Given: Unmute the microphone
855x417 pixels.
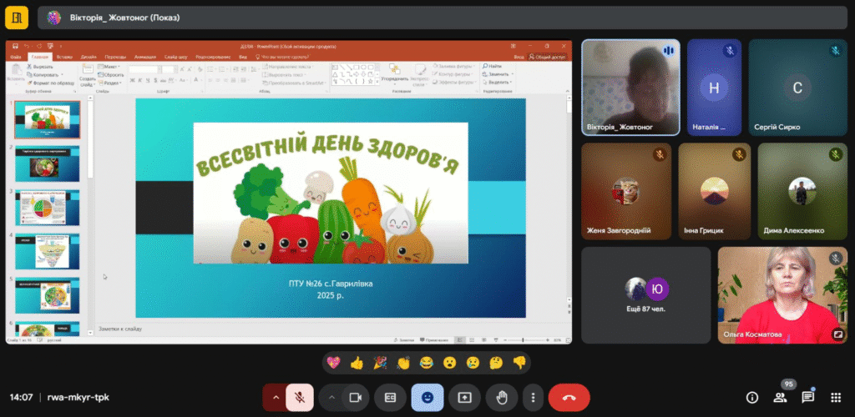Looking at the screenshot, I should tap(300, 398).
